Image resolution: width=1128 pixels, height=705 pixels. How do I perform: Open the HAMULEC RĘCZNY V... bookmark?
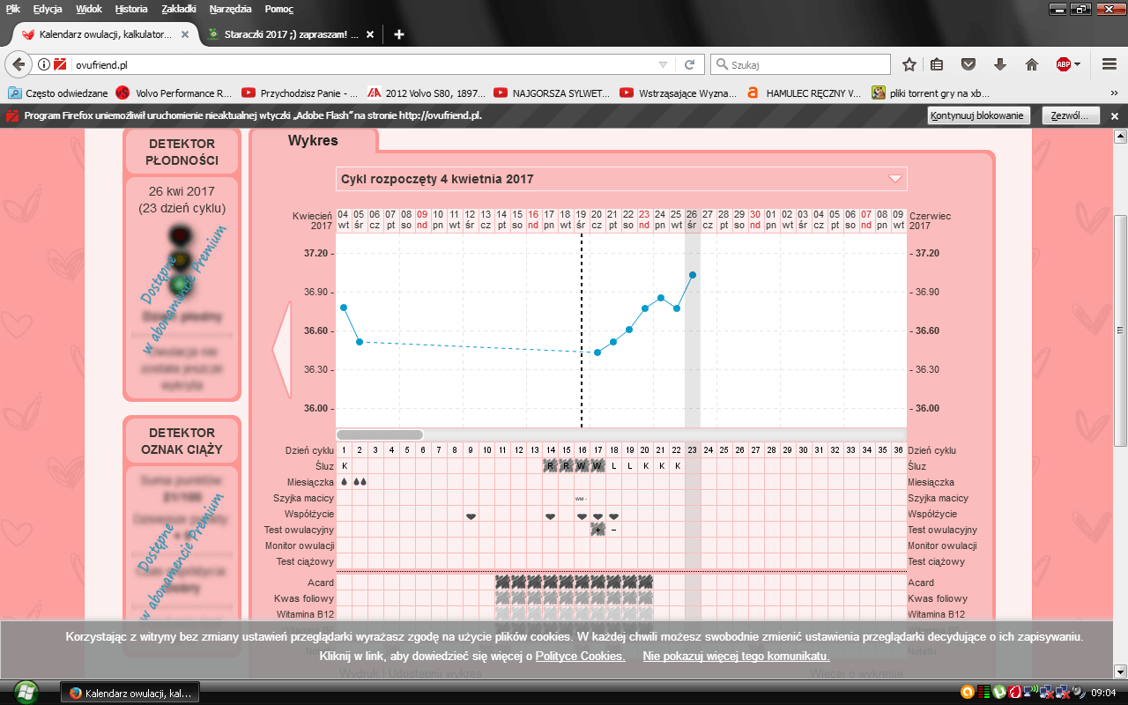point(804,93)
